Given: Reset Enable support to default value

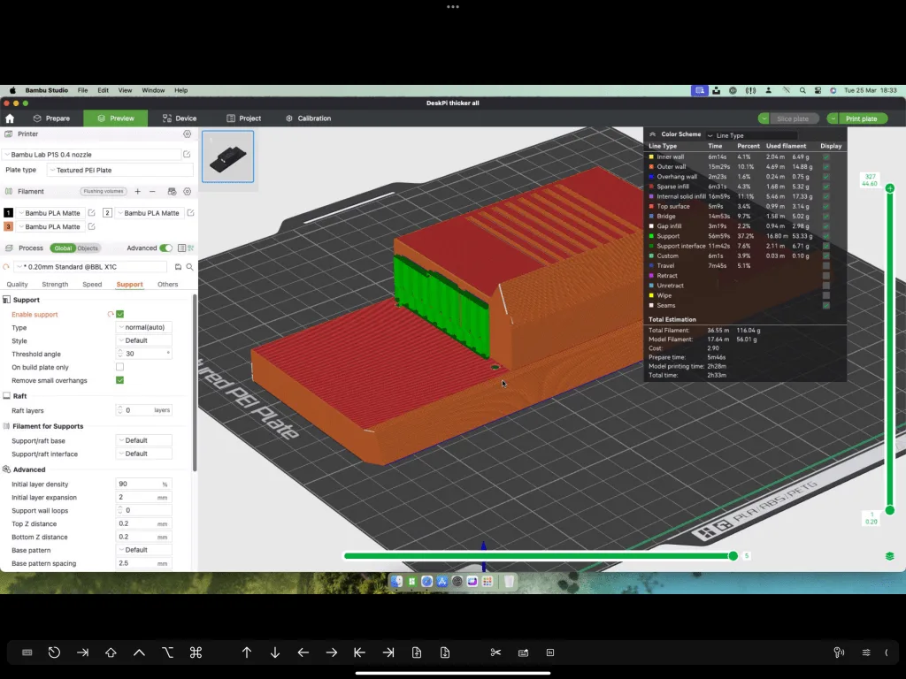Looking at the screenshot, I should click(x=111, y=314).
